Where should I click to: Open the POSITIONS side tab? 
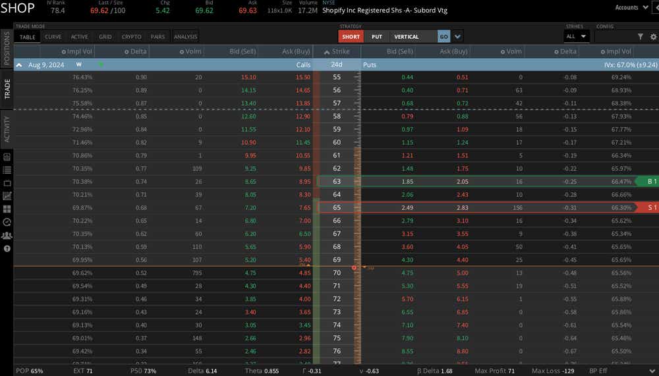pyautogui.click(x=7, y=48)
